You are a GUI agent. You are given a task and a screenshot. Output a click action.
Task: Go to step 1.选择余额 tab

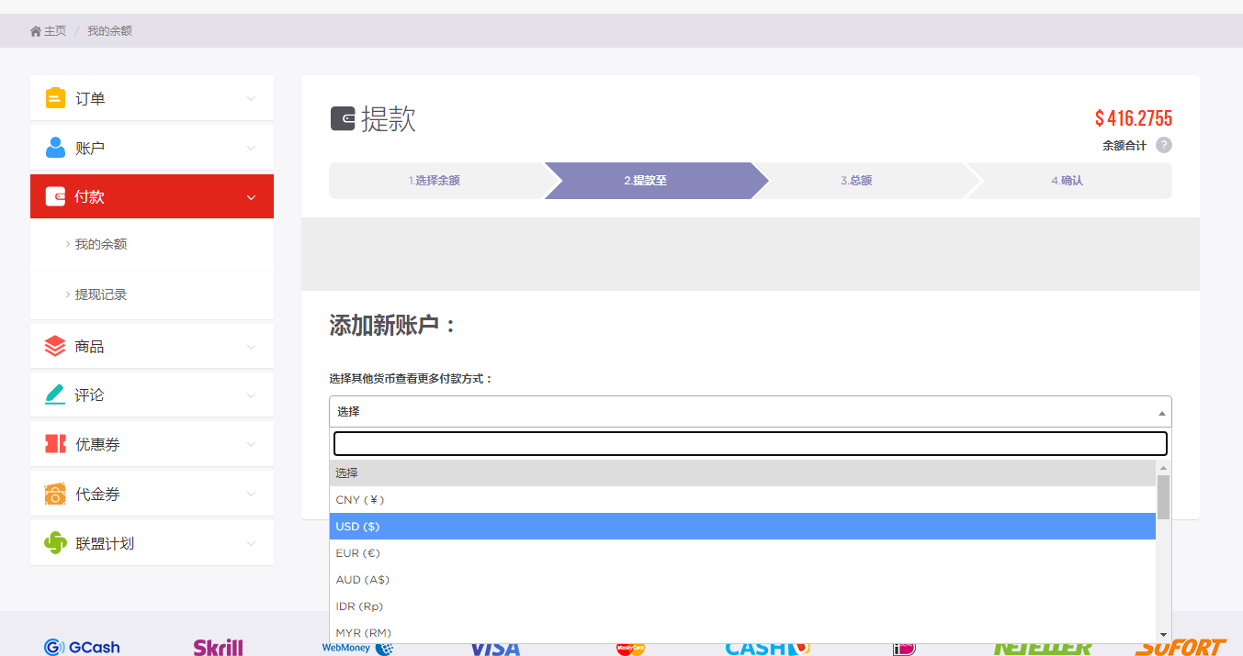pos(435,181)
